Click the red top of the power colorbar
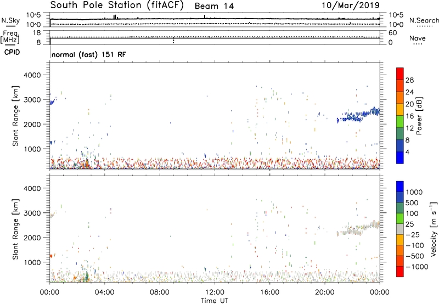The image size is (439, 304). click(x=400, y=74)
